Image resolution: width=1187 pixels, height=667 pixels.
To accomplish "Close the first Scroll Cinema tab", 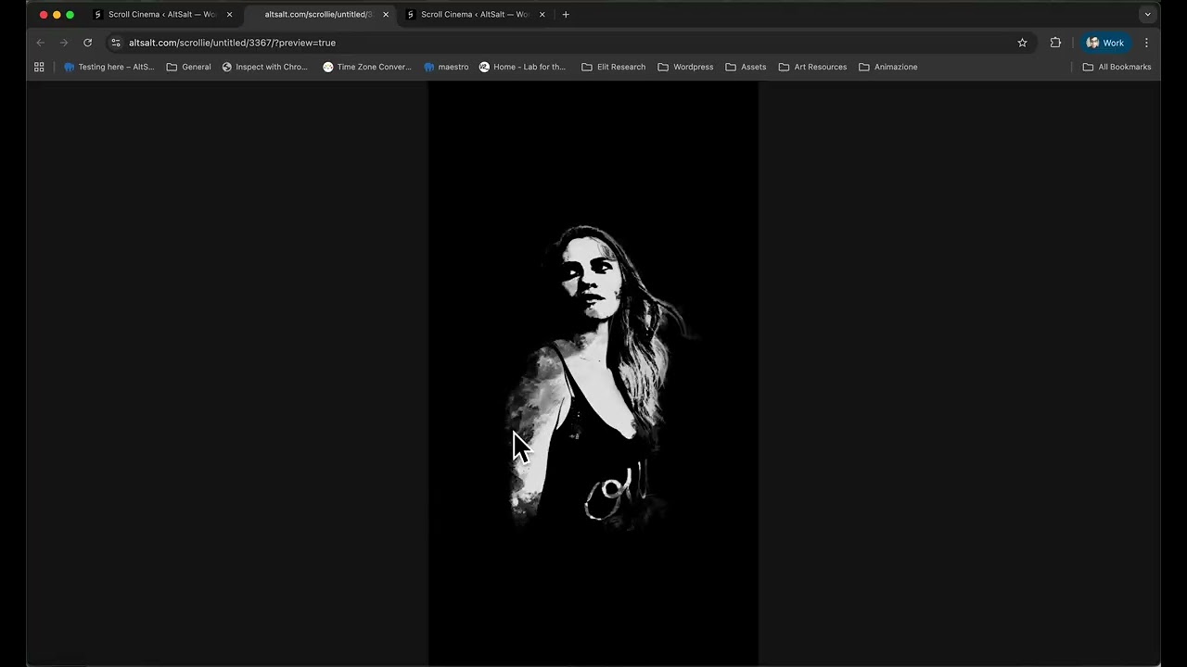I will (x=230, y=15).
